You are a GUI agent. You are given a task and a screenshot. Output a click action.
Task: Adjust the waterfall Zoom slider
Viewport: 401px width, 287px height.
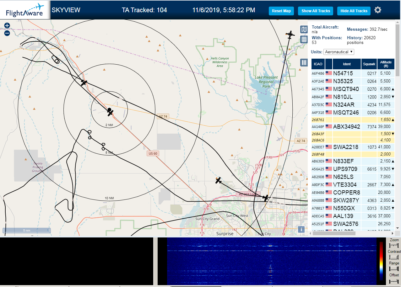(394, 245)
